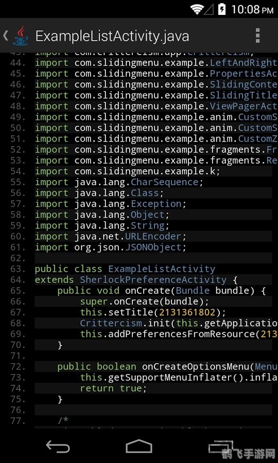Tap the JSONObject class name
278x463 pixels.
point(153,247)
